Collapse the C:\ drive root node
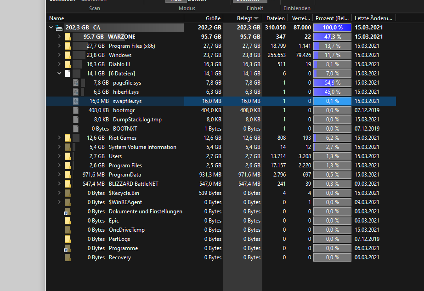Viewport: 424px width, 291px height. [x=51, y=27]
